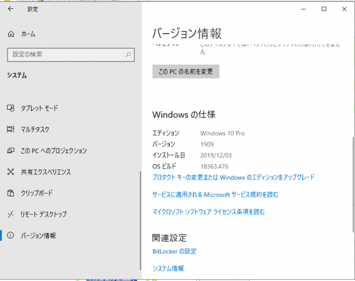Select install date 2019/12/03
Viewport: 355px width, 281px height.
216,155
